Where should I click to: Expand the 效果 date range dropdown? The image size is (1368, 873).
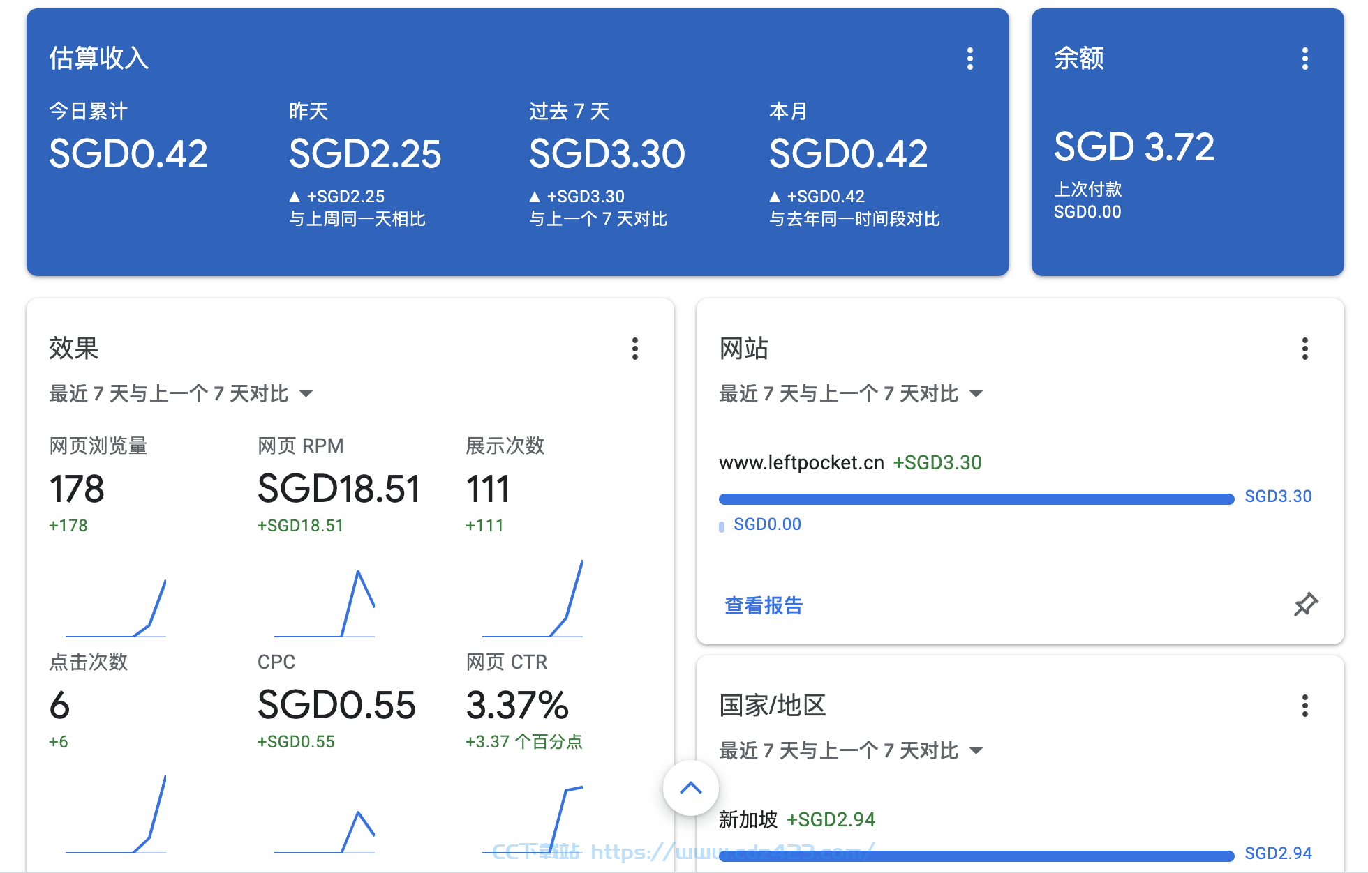pyautogui.click(x=181, y=394)
